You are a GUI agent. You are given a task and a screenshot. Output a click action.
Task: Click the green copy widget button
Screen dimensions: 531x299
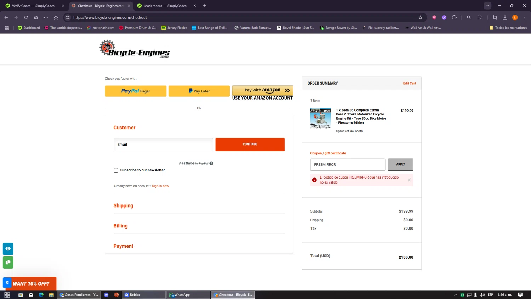[8, 263]
